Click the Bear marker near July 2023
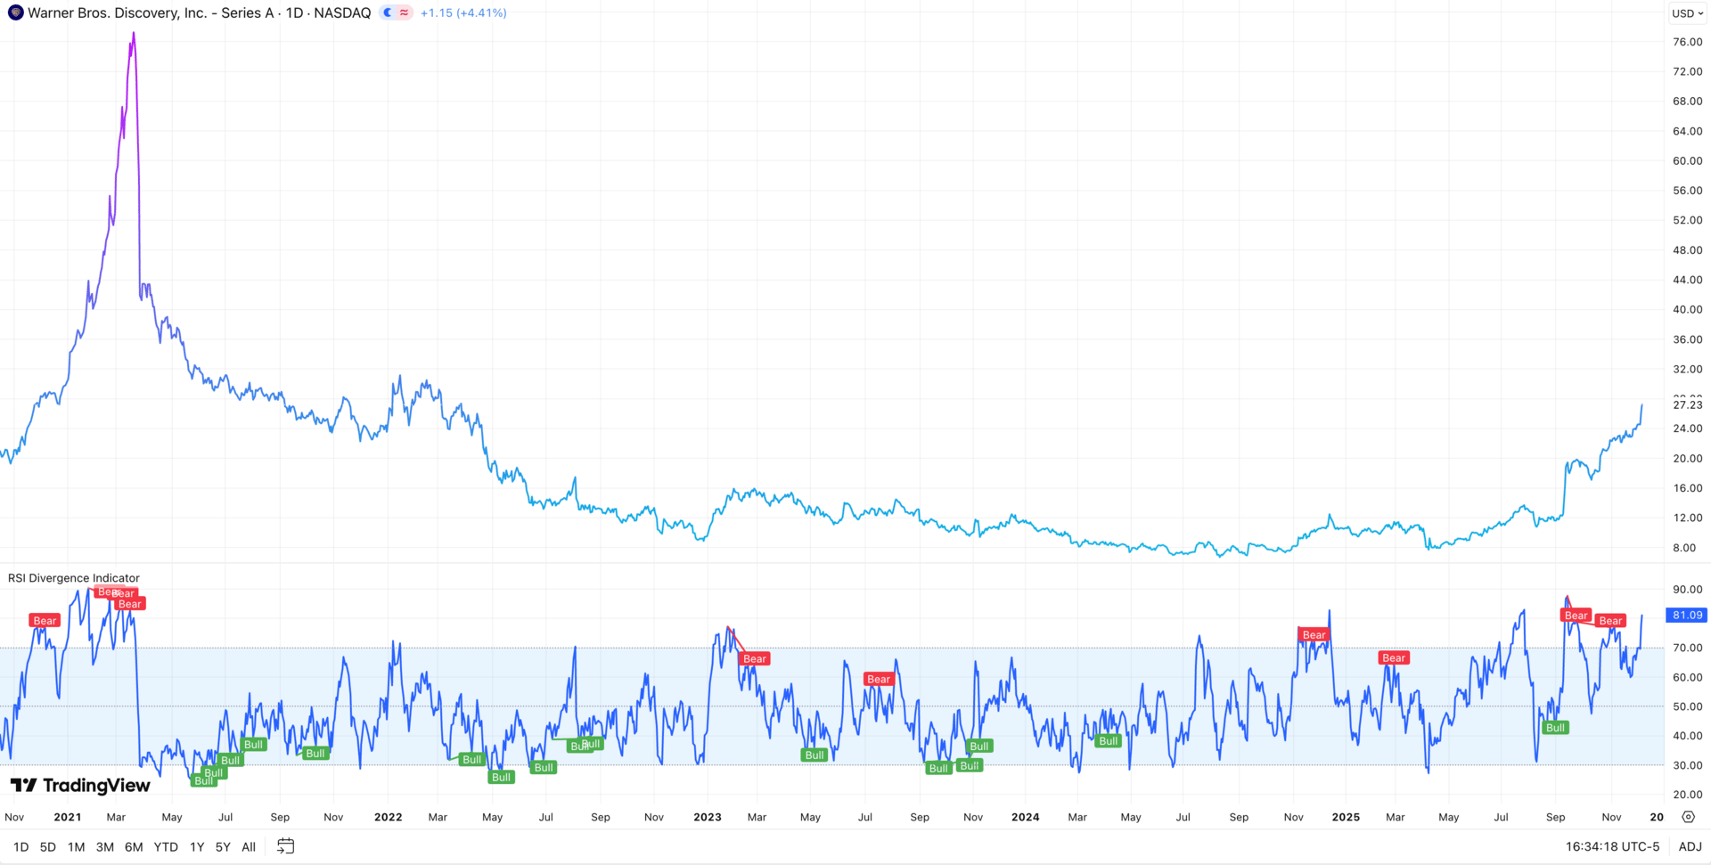Image resolution: width=1711 pixels, height=865 pixels. (879, 679)
